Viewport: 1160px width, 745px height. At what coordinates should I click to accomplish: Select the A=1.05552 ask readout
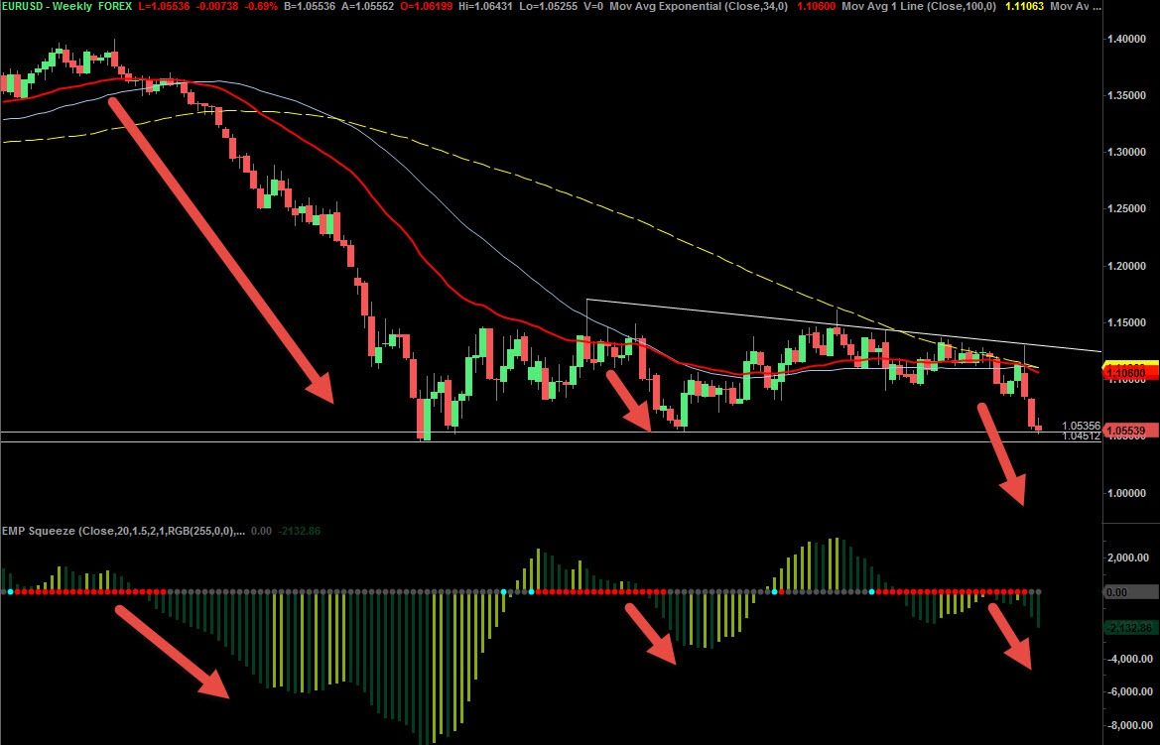(x=366, y=6)
